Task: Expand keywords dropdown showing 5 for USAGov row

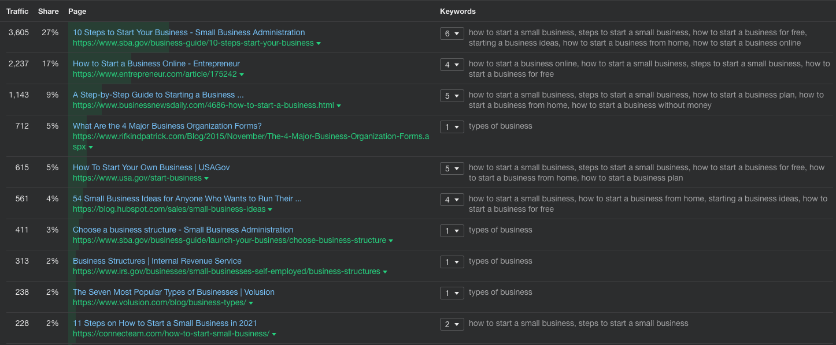Action: pyautogui.click(x=452, y=168)
